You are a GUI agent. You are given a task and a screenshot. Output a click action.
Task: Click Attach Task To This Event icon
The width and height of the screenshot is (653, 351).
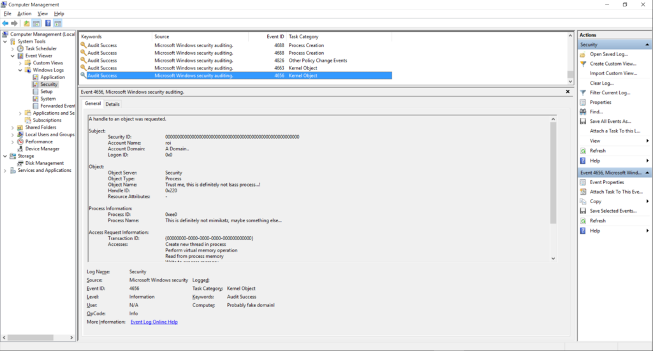pos(583,192)
